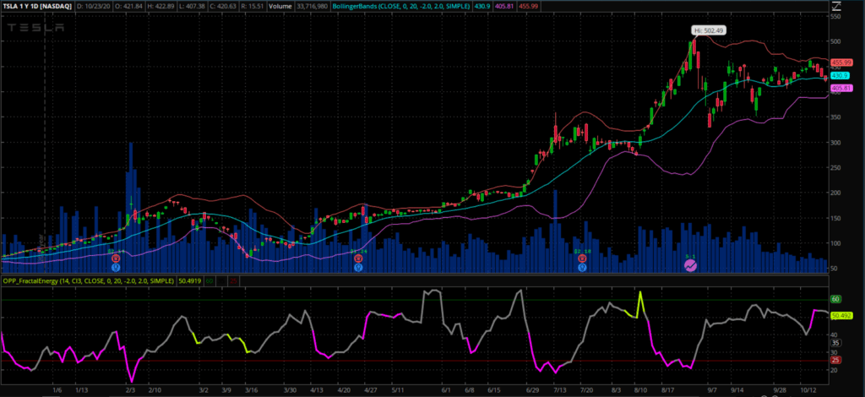865x397 pixels.
Task: Click the 9/7 date on time axis
Action: (713, 390)
